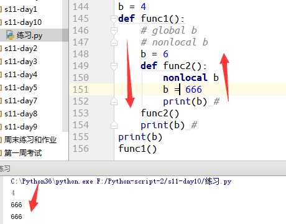Click the 'def func1():' code line
The height and width of the screenshot is (224, 286).
151,19
